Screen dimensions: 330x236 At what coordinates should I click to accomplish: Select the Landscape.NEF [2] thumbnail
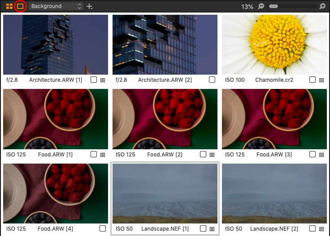coord(274,194)
